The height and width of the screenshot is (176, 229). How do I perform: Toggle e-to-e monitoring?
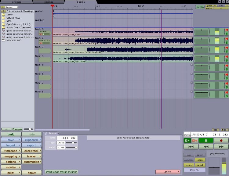tap(189, 165)
